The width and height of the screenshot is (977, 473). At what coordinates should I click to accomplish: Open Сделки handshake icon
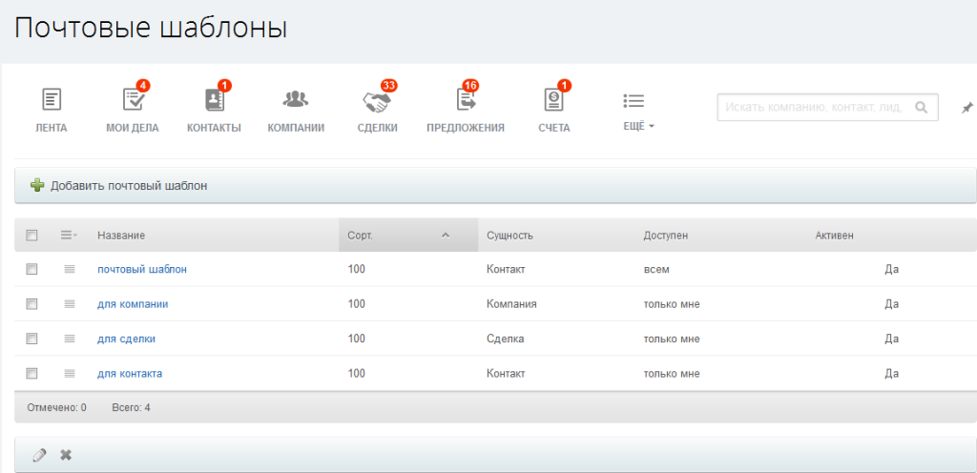(377, 102)
